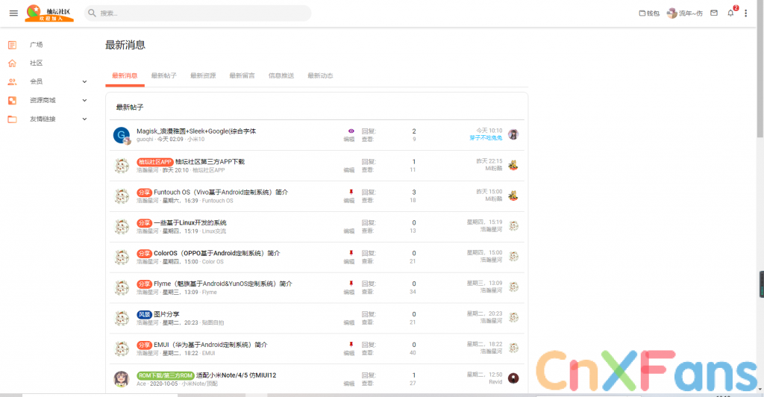
Task: Switch to the 最新资源 tab
Action: (x=202, y=75)
